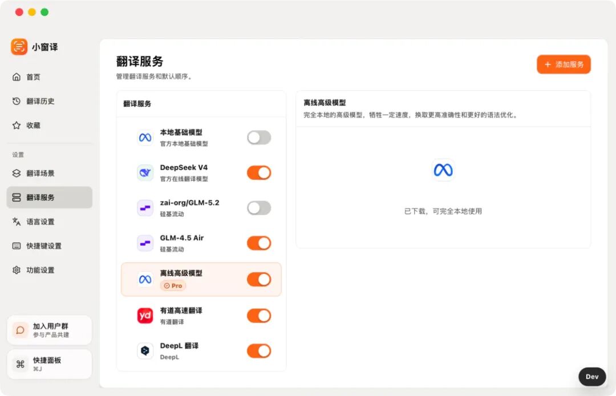Click the Pro badge on 离线高级模型
The image size is (616, 396).
173,286
